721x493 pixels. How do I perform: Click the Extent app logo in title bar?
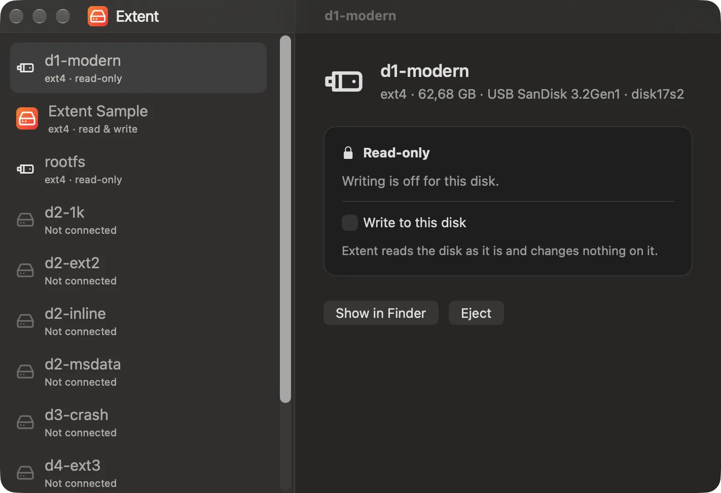coord(98,16)
